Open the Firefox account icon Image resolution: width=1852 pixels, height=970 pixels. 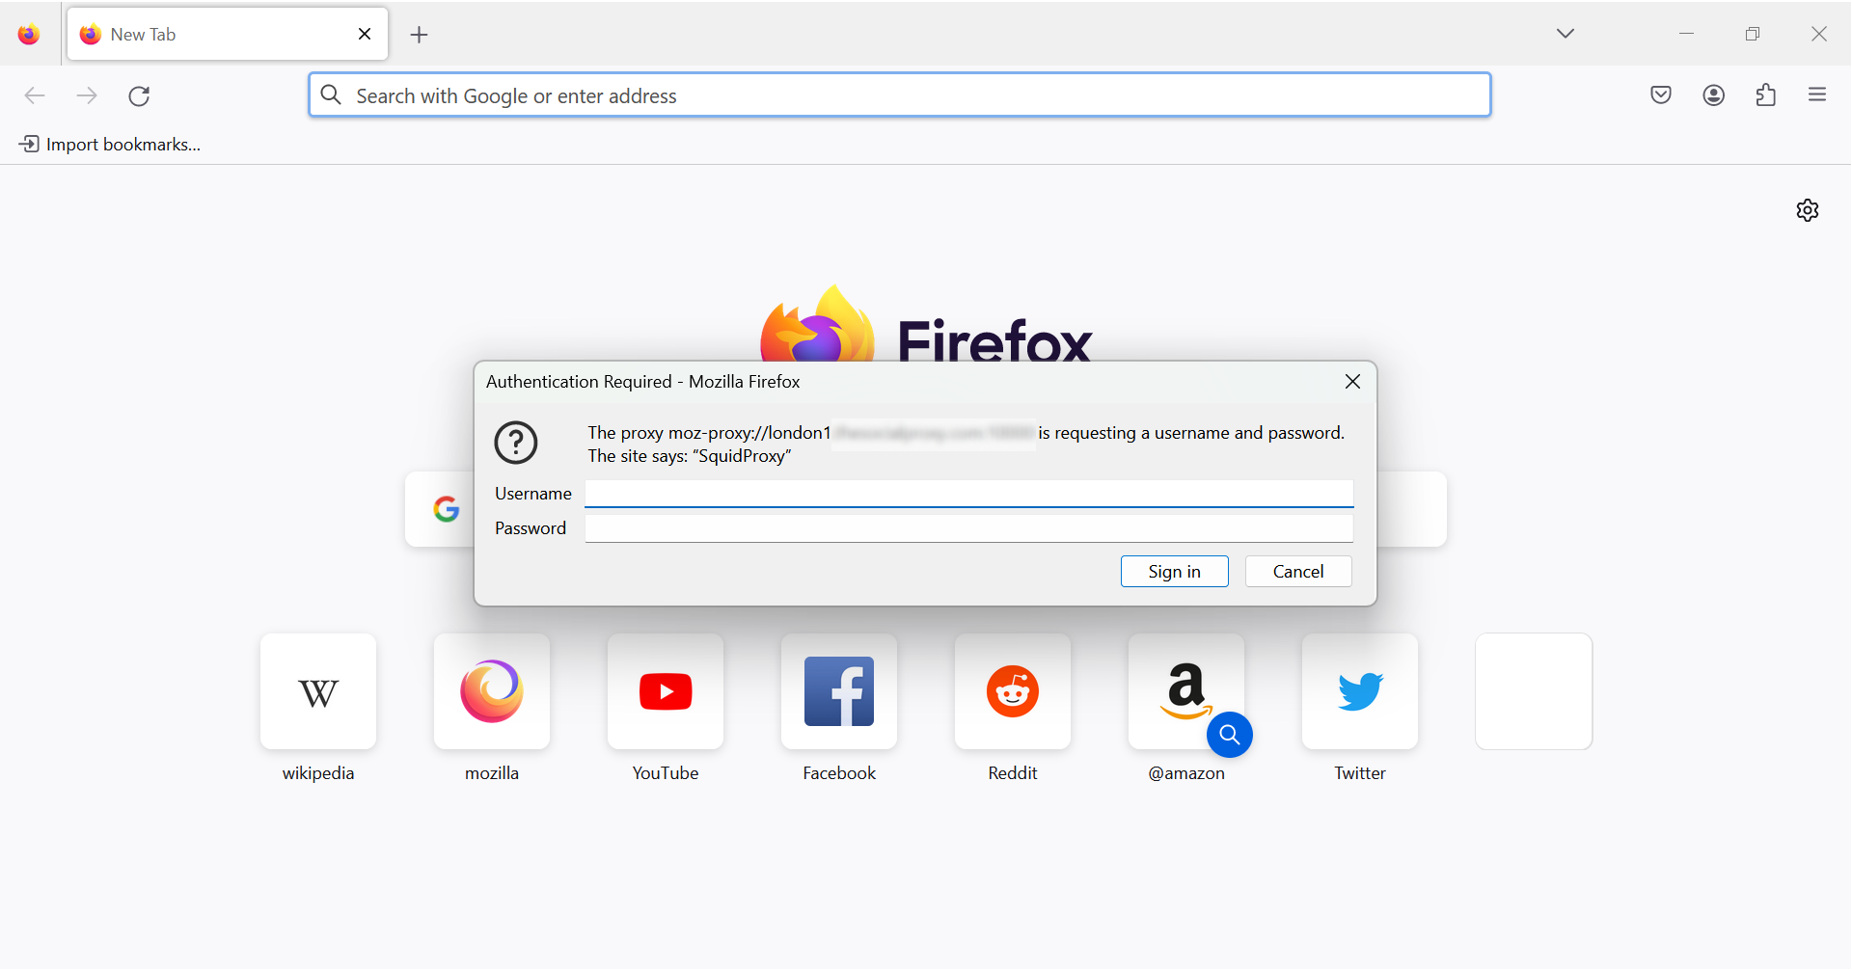click(1714, 94)
